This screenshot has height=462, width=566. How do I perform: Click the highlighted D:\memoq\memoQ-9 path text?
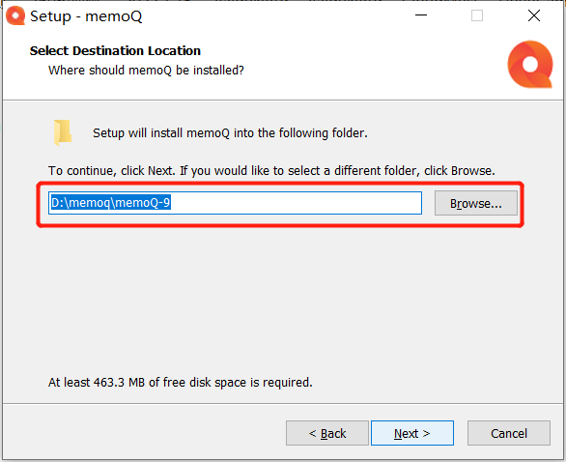(110, 203)
